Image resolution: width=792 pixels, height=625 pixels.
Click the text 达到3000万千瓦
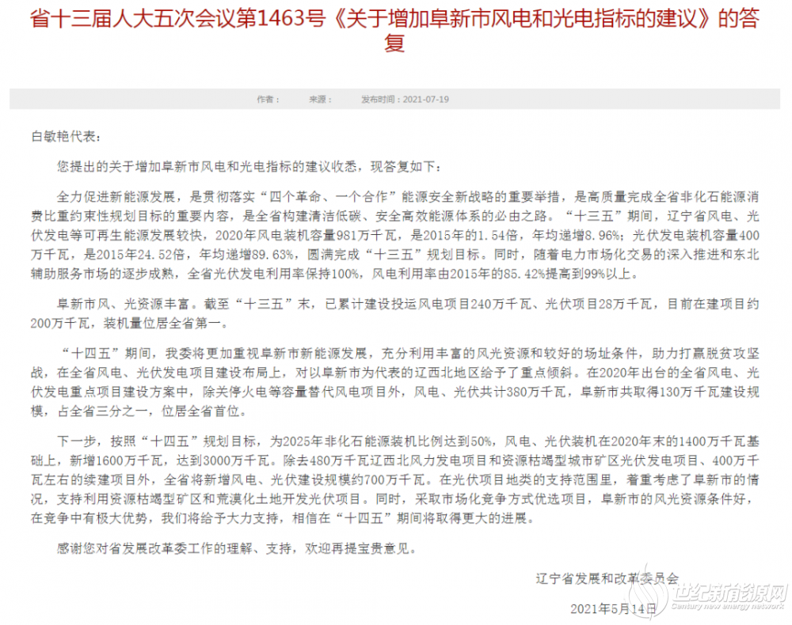[223, 460]
